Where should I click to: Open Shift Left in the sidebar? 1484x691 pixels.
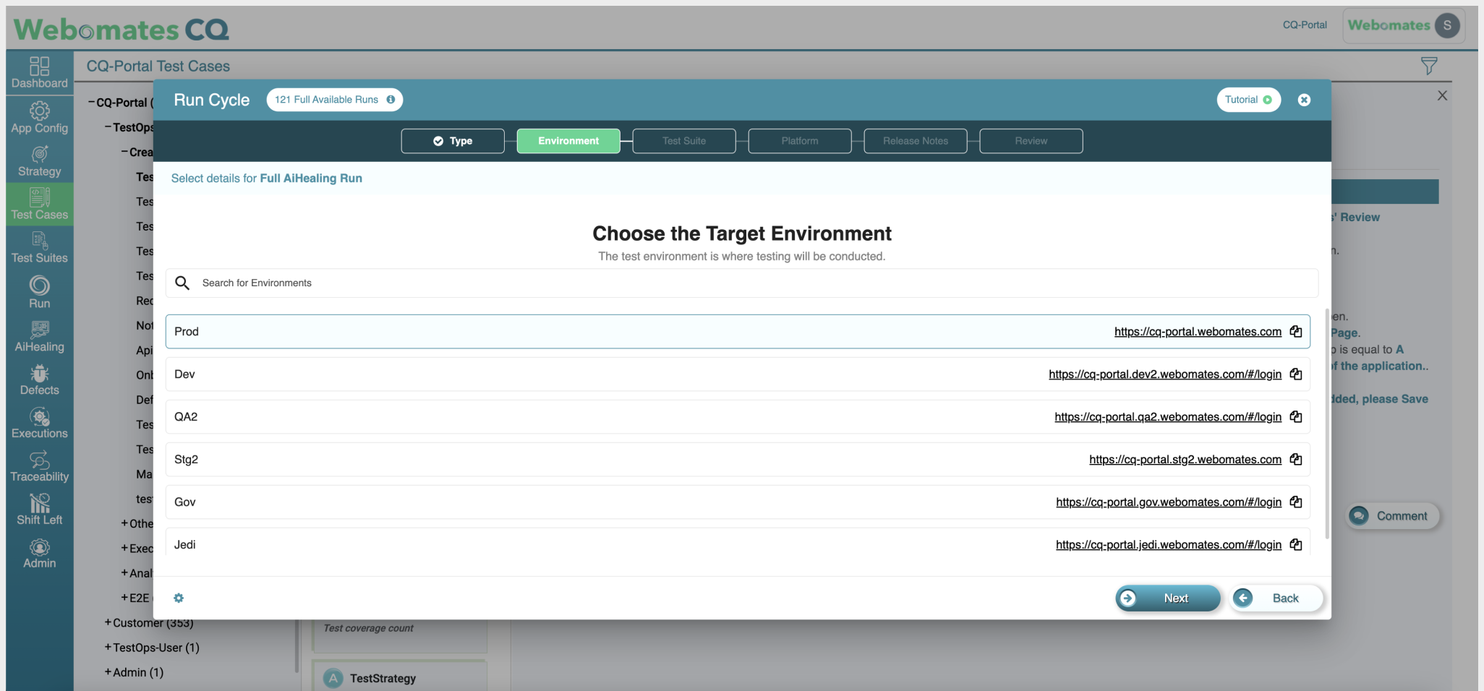coord(39,509)
